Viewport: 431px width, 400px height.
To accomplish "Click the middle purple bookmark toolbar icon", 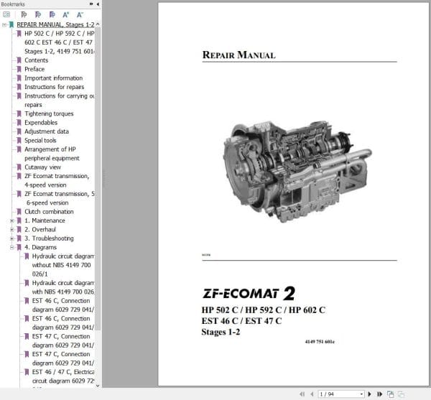I will tap(38, 14).
